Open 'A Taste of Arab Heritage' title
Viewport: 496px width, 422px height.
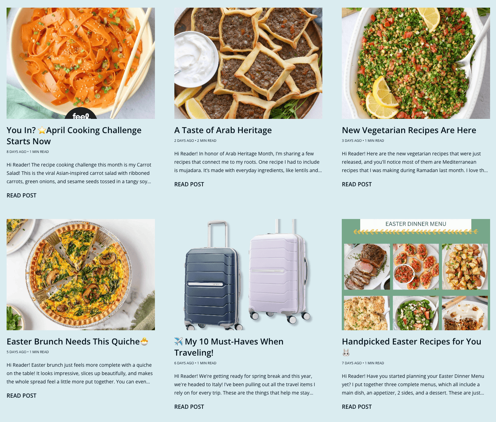223,130
